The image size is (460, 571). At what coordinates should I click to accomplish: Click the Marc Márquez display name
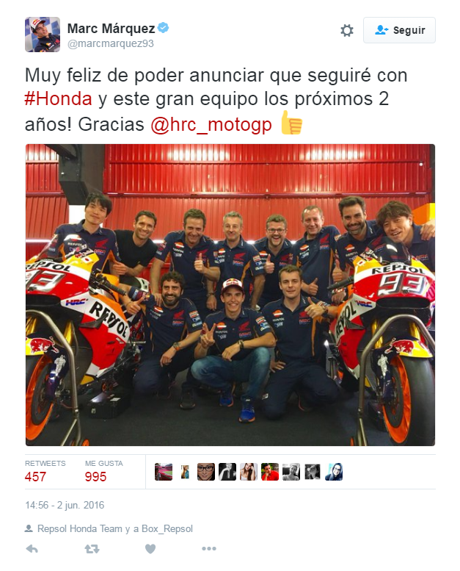click(112, 28)
